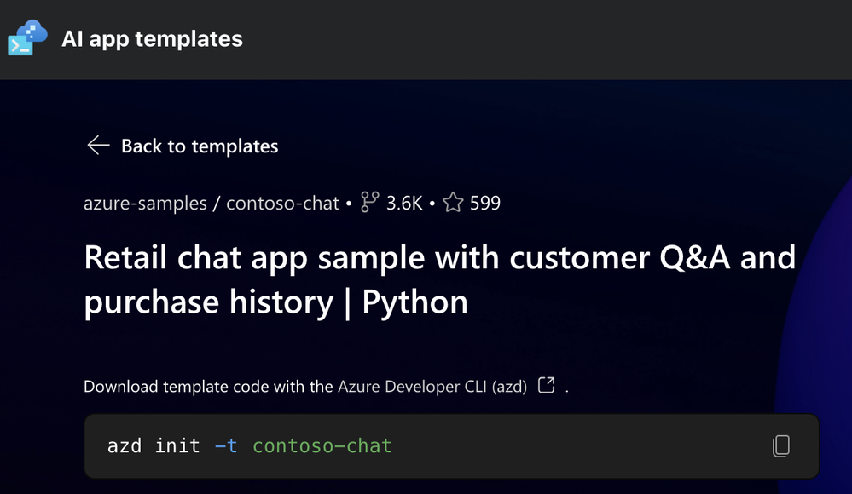The image size is (852, 494).
Task: Click the AI app templates logo icon
Action: click(x=27, y=38)
